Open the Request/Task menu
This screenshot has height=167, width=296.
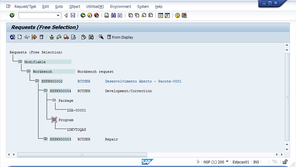pyautogui.click(x=25, y=6)
